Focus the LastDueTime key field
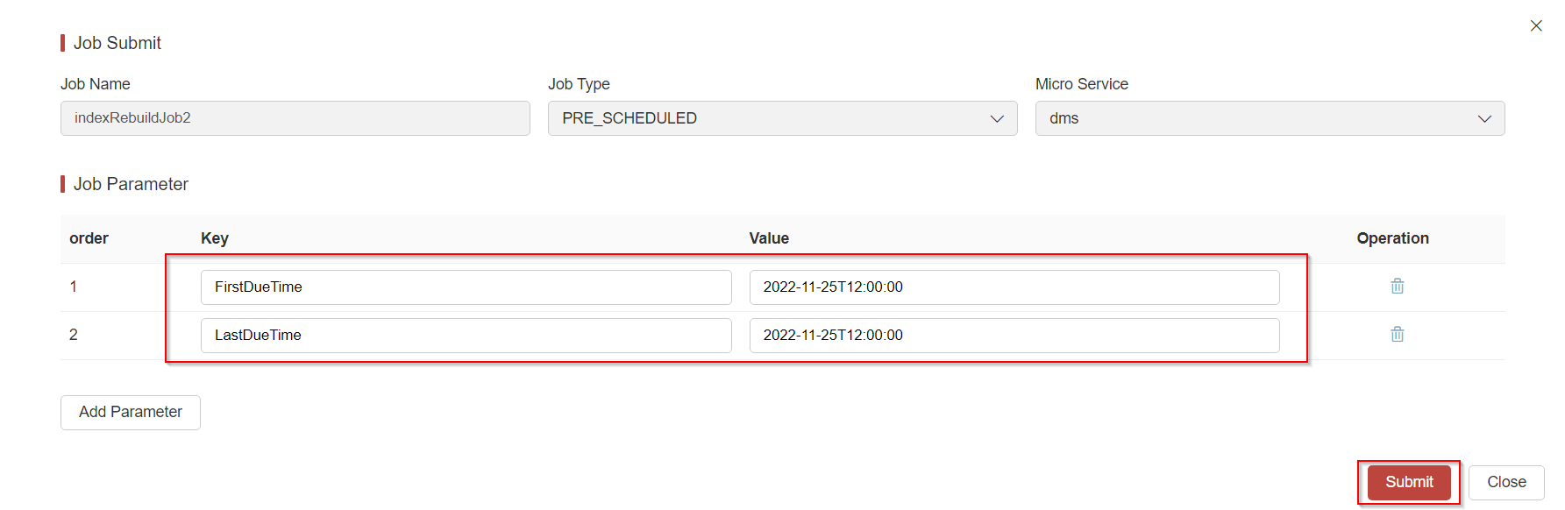 click(466, 336)
